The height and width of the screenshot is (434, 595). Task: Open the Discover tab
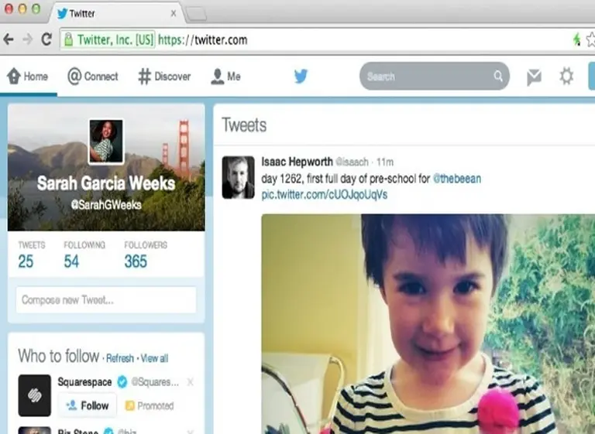(x=164, y=76)
